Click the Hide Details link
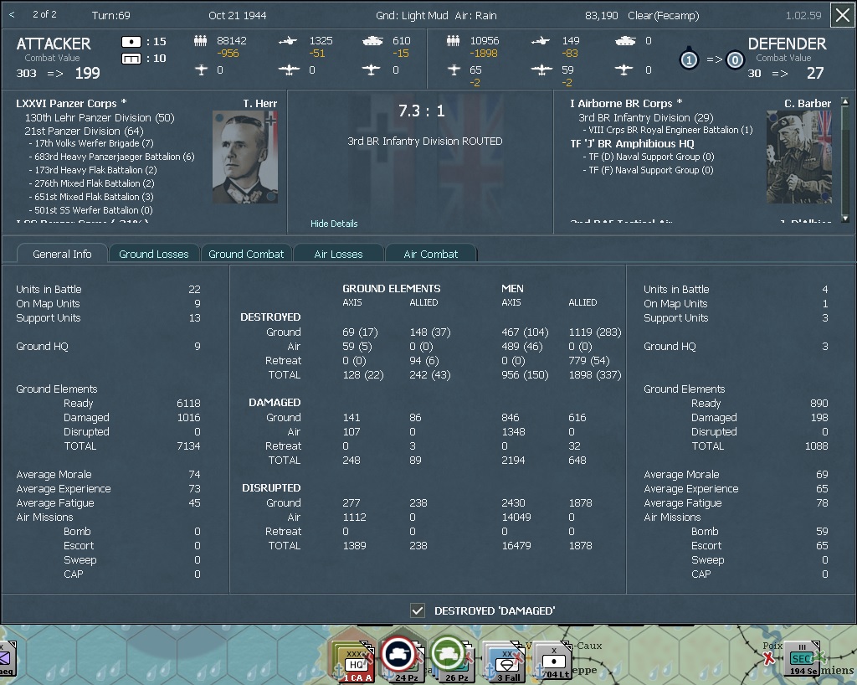Screen dimensions: 857x685 point(334,224)
